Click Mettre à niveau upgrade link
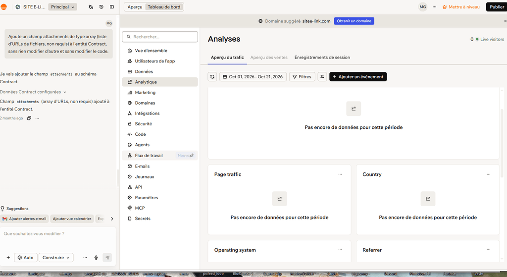This screenshot has width=507, height=277. click(461, 7)
